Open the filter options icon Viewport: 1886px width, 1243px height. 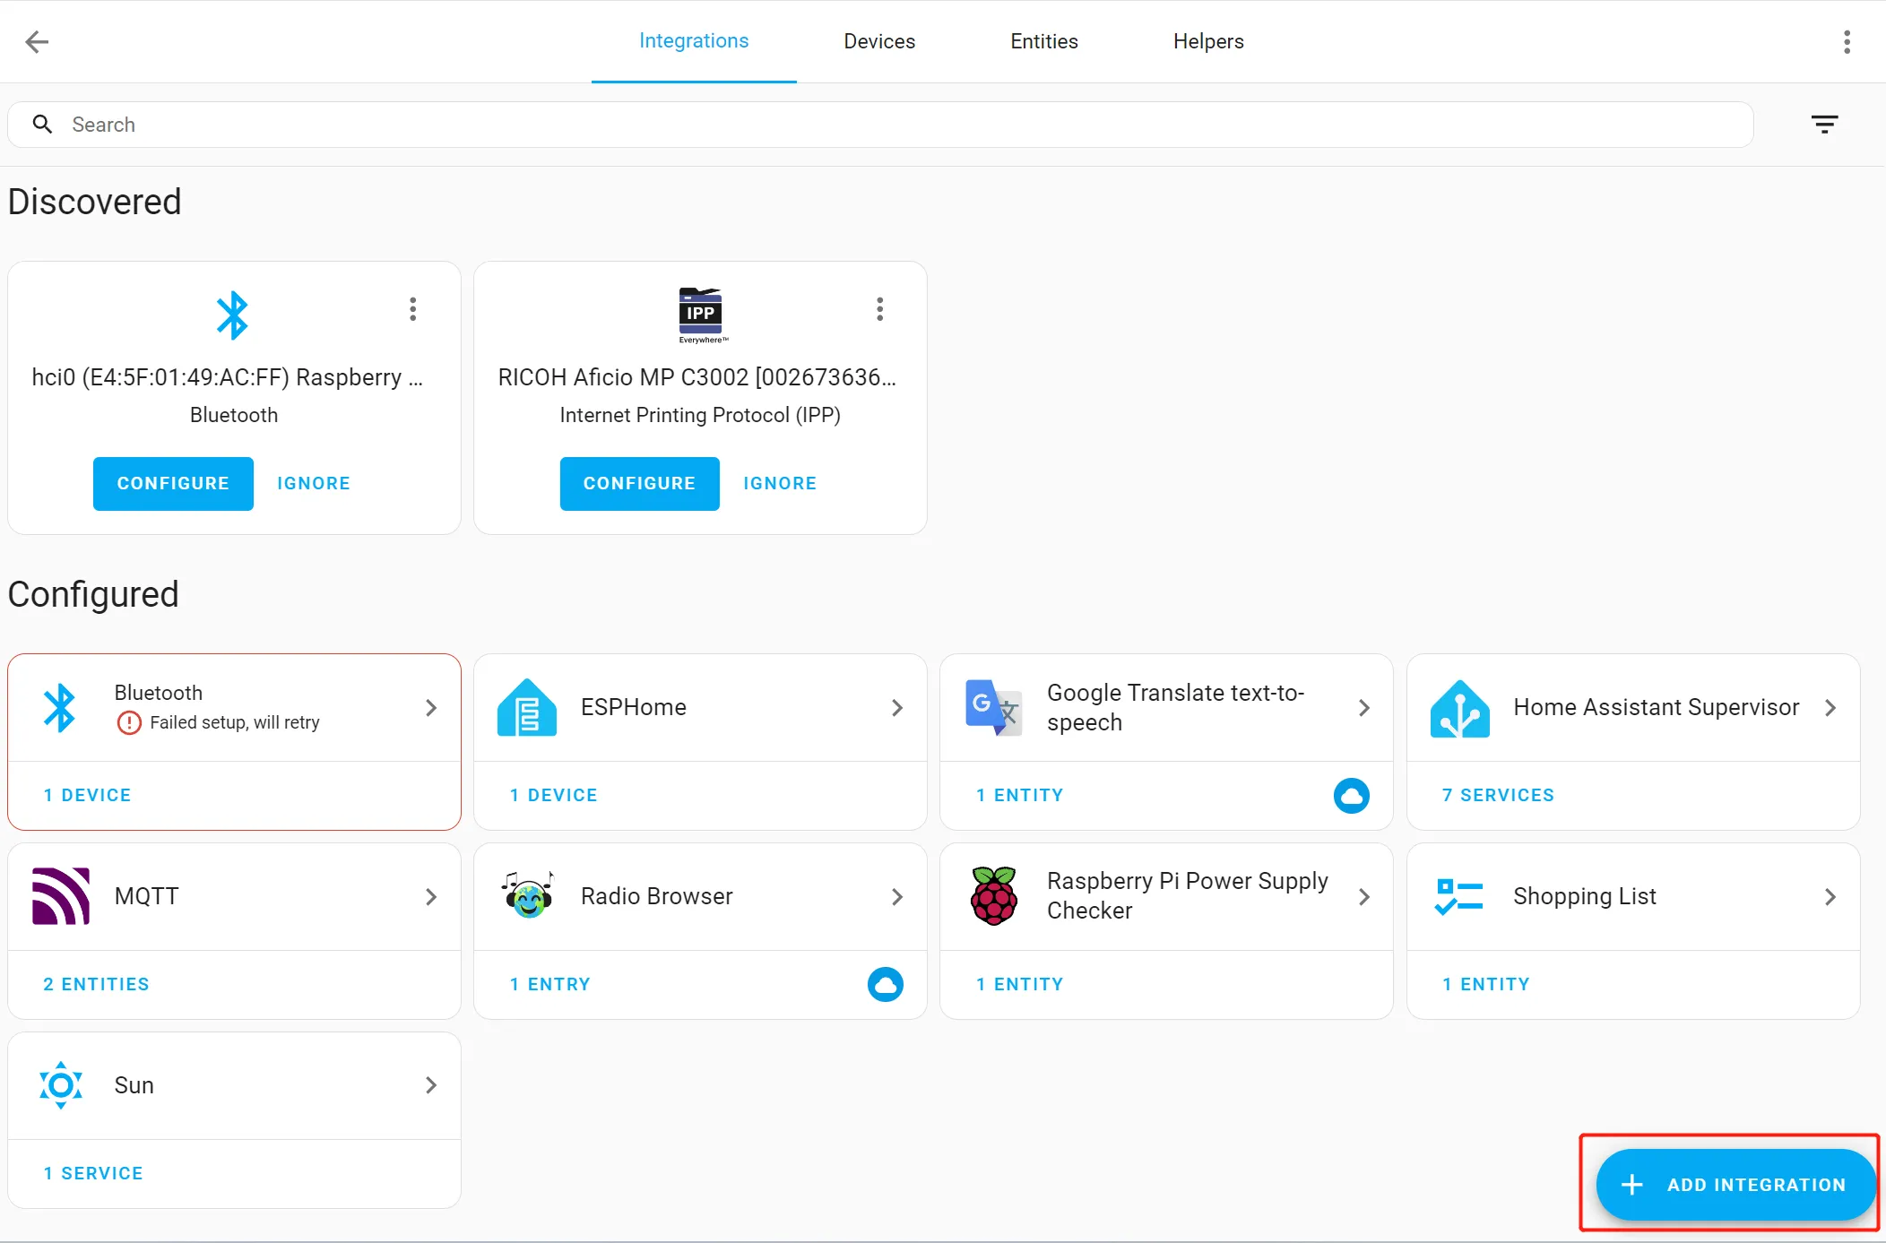point(1824,125)
